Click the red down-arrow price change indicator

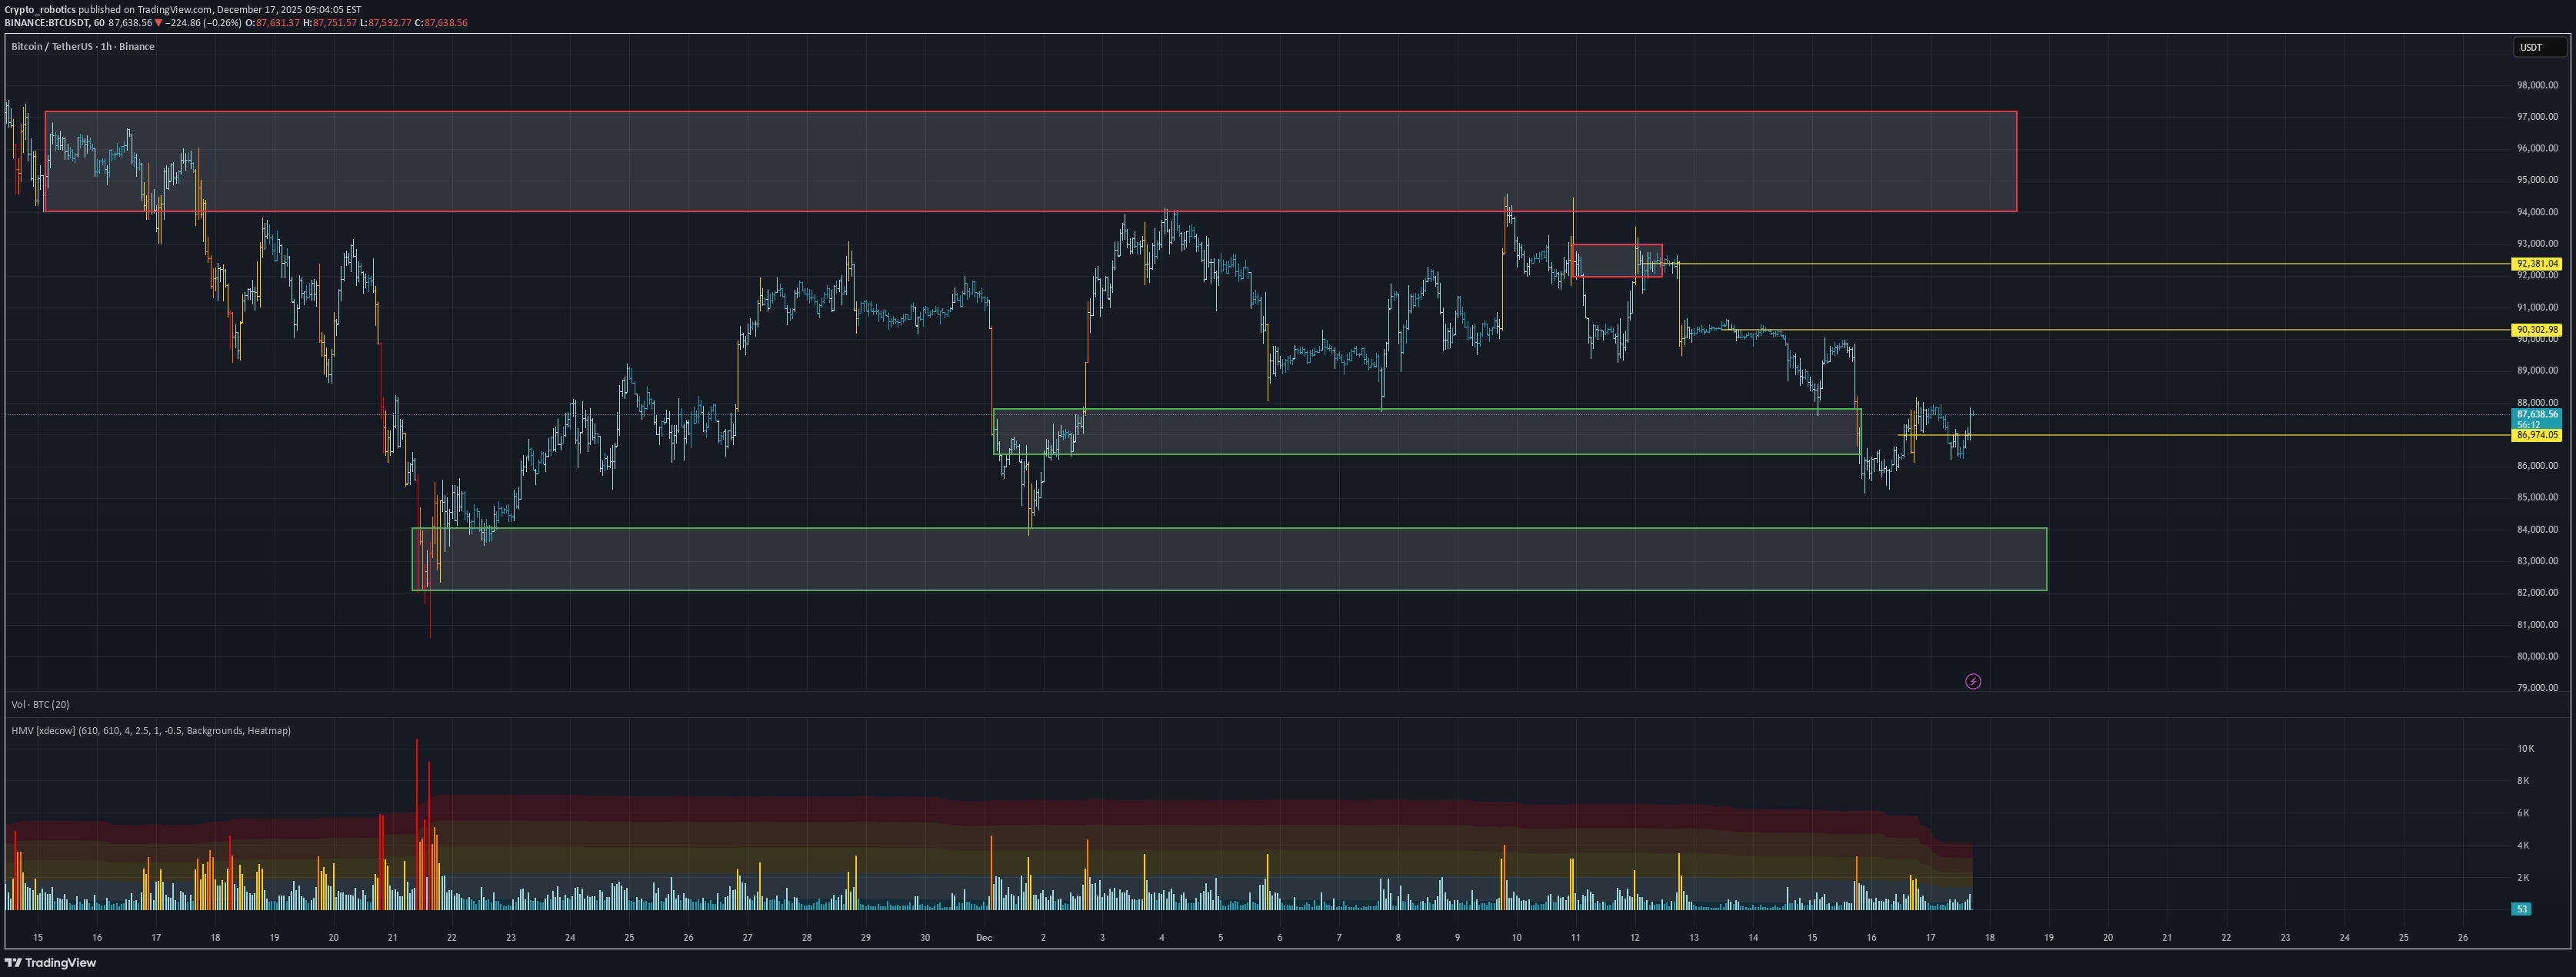[158, 23]
